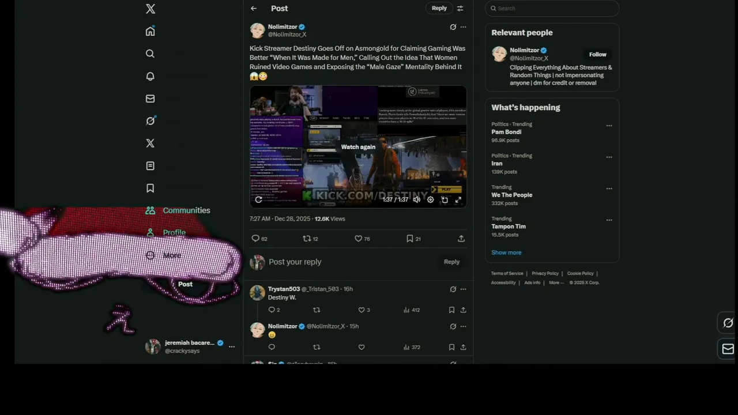Like Nolimitzor's emoji reply
The height and width of the screenshot is (415, 738).
tap(362, 347)
